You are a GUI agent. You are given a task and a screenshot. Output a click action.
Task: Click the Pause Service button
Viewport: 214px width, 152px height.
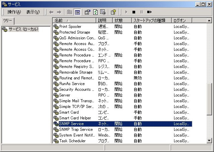click(142, 12)
